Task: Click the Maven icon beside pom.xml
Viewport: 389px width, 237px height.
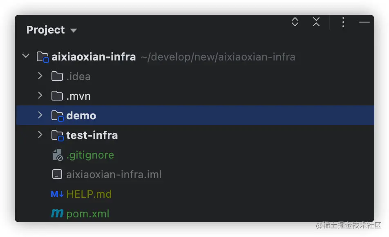Action: pyautogui.click(x=57, y=214)
